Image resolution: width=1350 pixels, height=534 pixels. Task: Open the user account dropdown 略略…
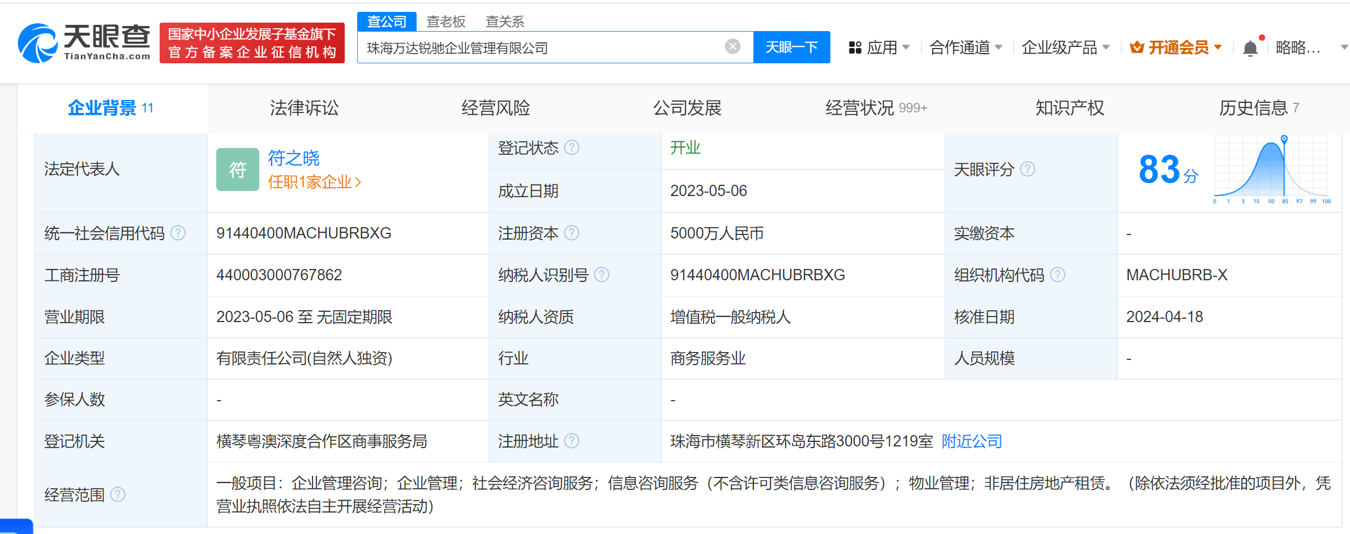click(1311, 47)
